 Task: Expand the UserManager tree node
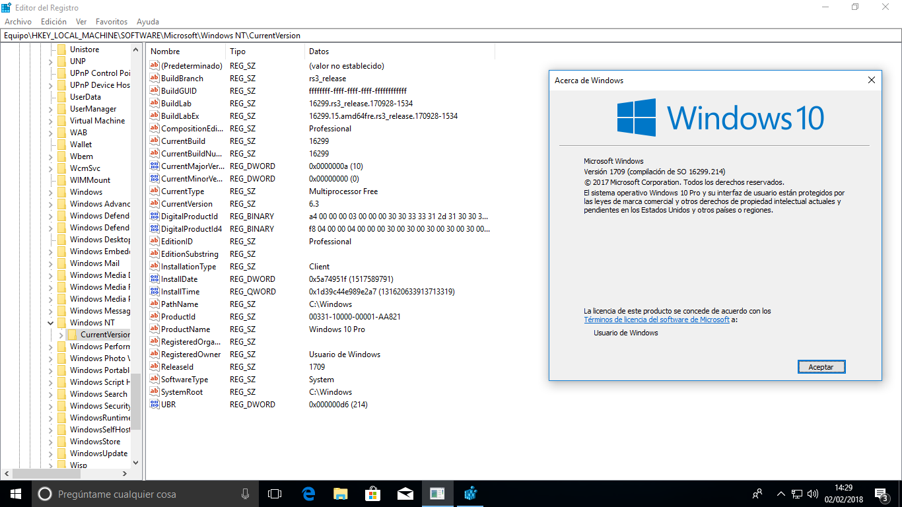[51, 109]
